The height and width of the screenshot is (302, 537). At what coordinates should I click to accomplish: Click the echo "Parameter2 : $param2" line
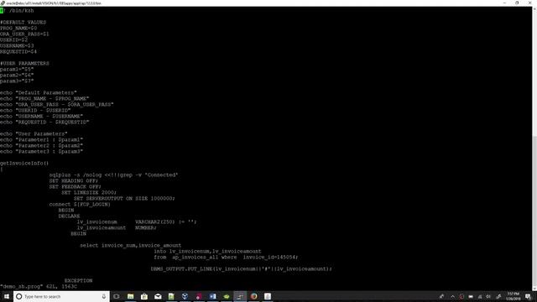pos(41,145)
